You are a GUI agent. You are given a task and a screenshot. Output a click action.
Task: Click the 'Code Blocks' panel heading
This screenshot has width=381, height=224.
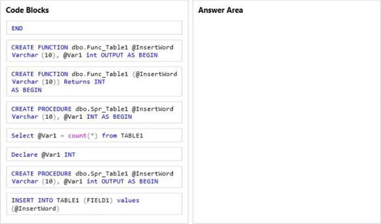27,10
